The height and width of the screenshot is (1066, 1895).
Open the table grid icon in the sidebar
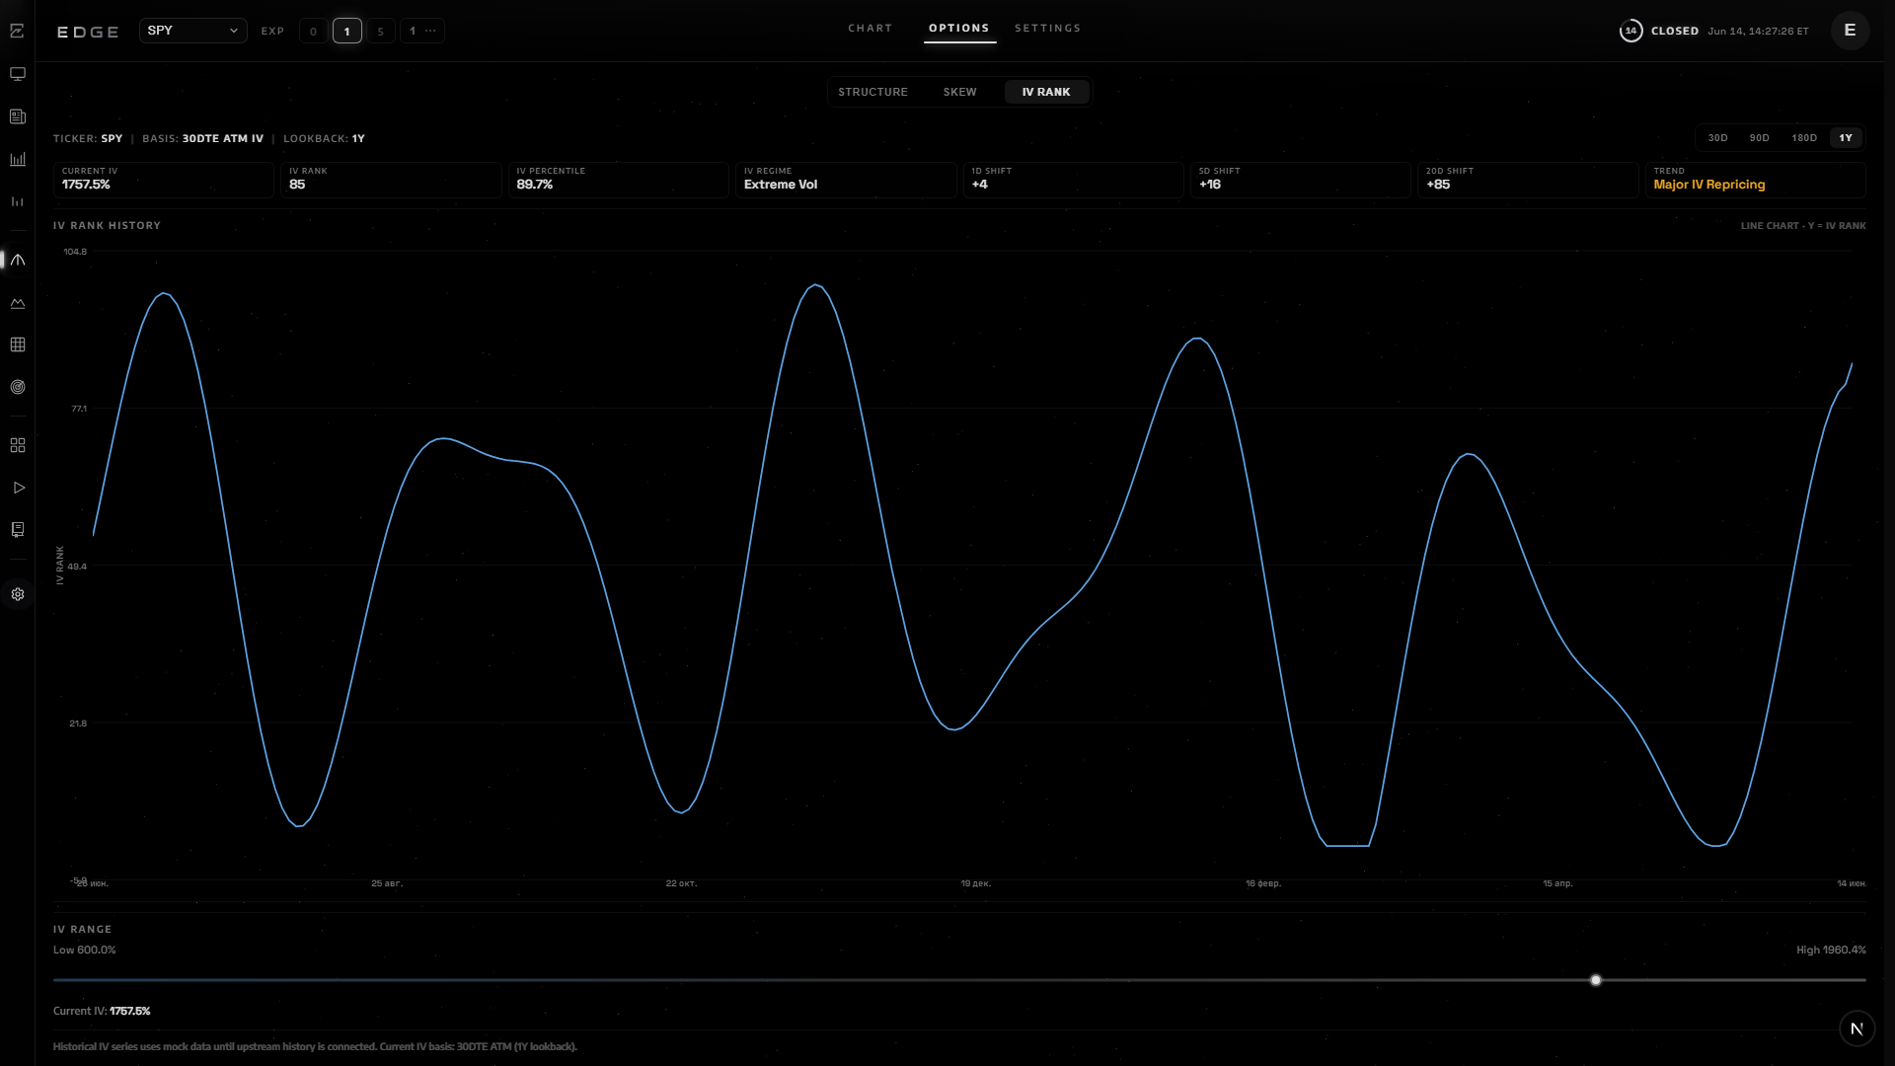pyautogui.click(x=18, y=344)
